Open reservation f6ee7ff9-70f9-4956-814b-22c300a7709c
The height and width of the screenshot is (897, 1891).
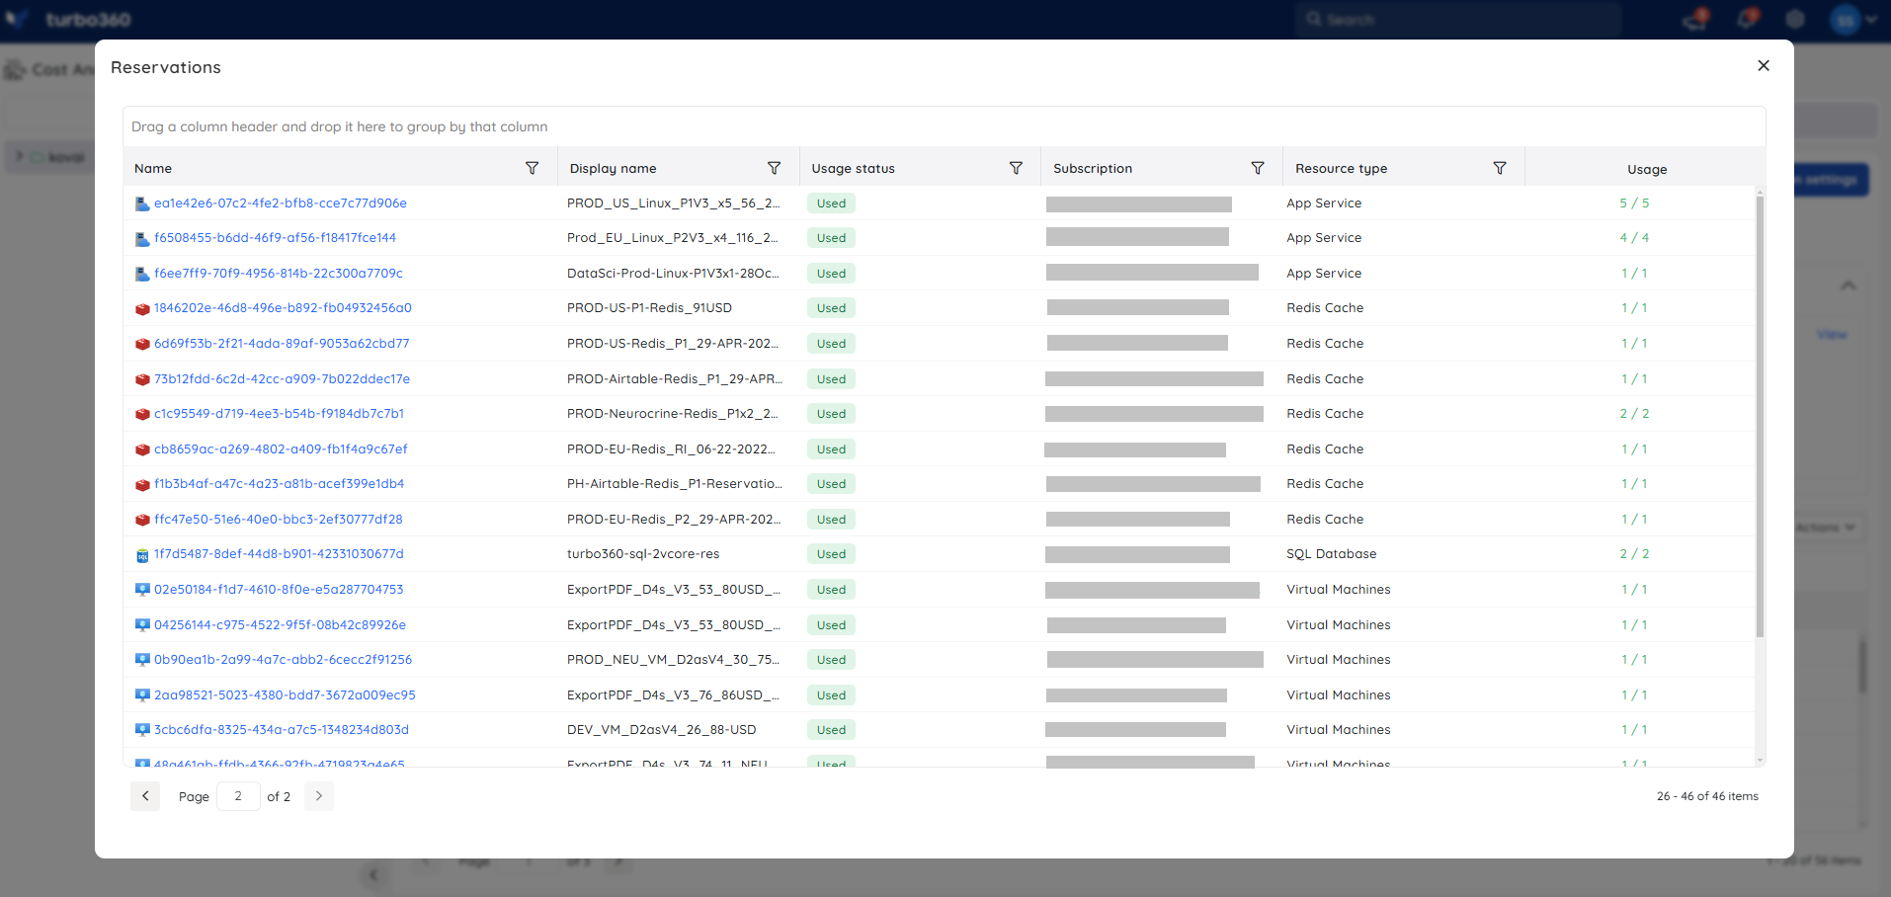279,274
